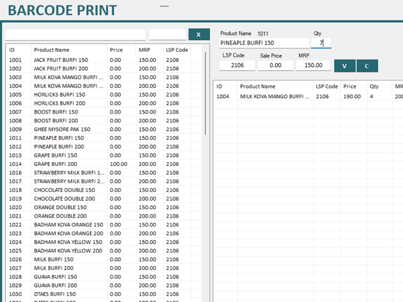This screenshot has width=403, height=302.
Task: Select BADHAM KOVA YELLOW 200 row
Action: (104, 250)
